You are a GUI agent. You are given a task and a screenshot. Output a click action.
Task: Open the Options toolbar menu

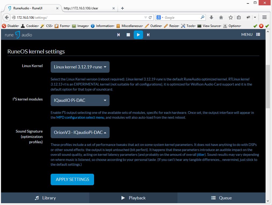point(232,26)
